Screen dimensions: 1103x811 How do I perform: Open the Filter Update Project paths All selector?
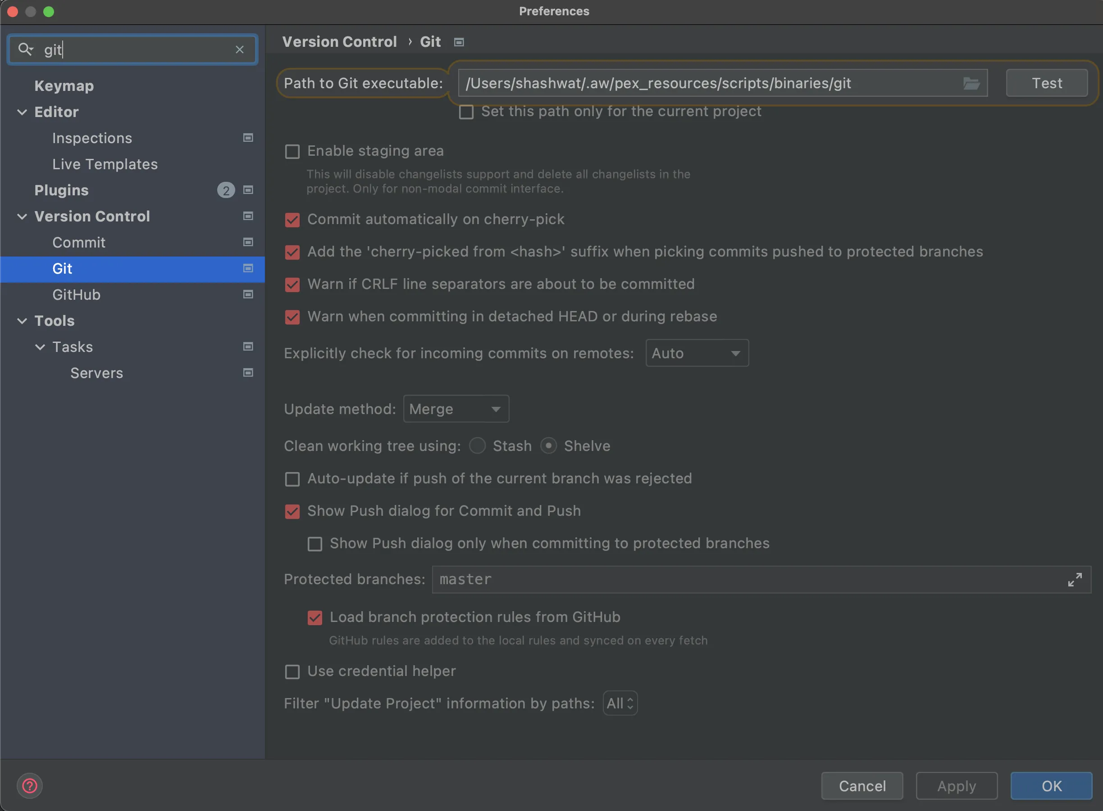coord(620,703)
